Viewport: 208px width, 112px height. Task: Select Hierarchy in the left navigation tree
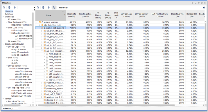click(x=9, y=11)
